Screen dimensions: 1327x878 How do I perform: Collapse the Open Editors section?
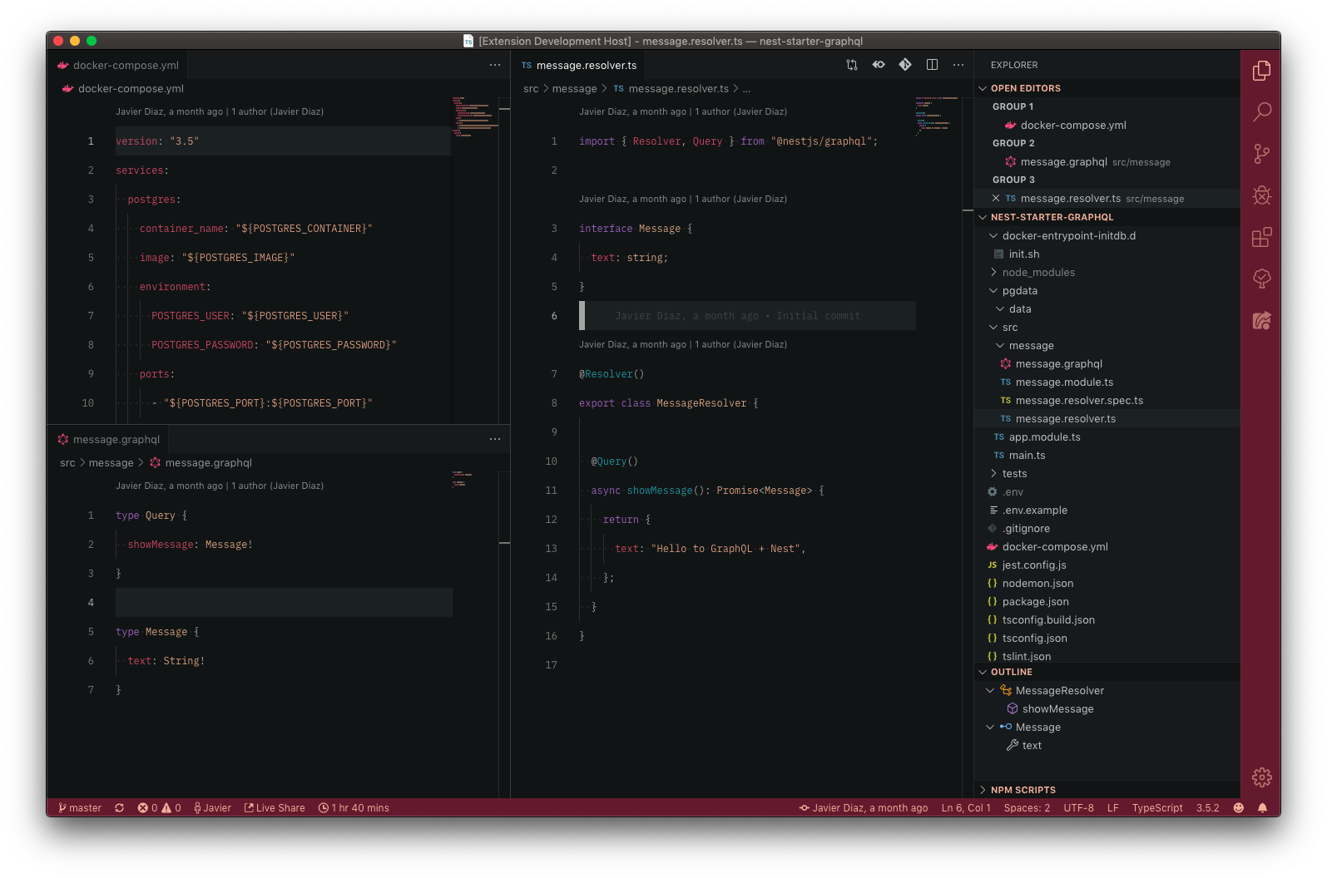(x=1107, y=88)
